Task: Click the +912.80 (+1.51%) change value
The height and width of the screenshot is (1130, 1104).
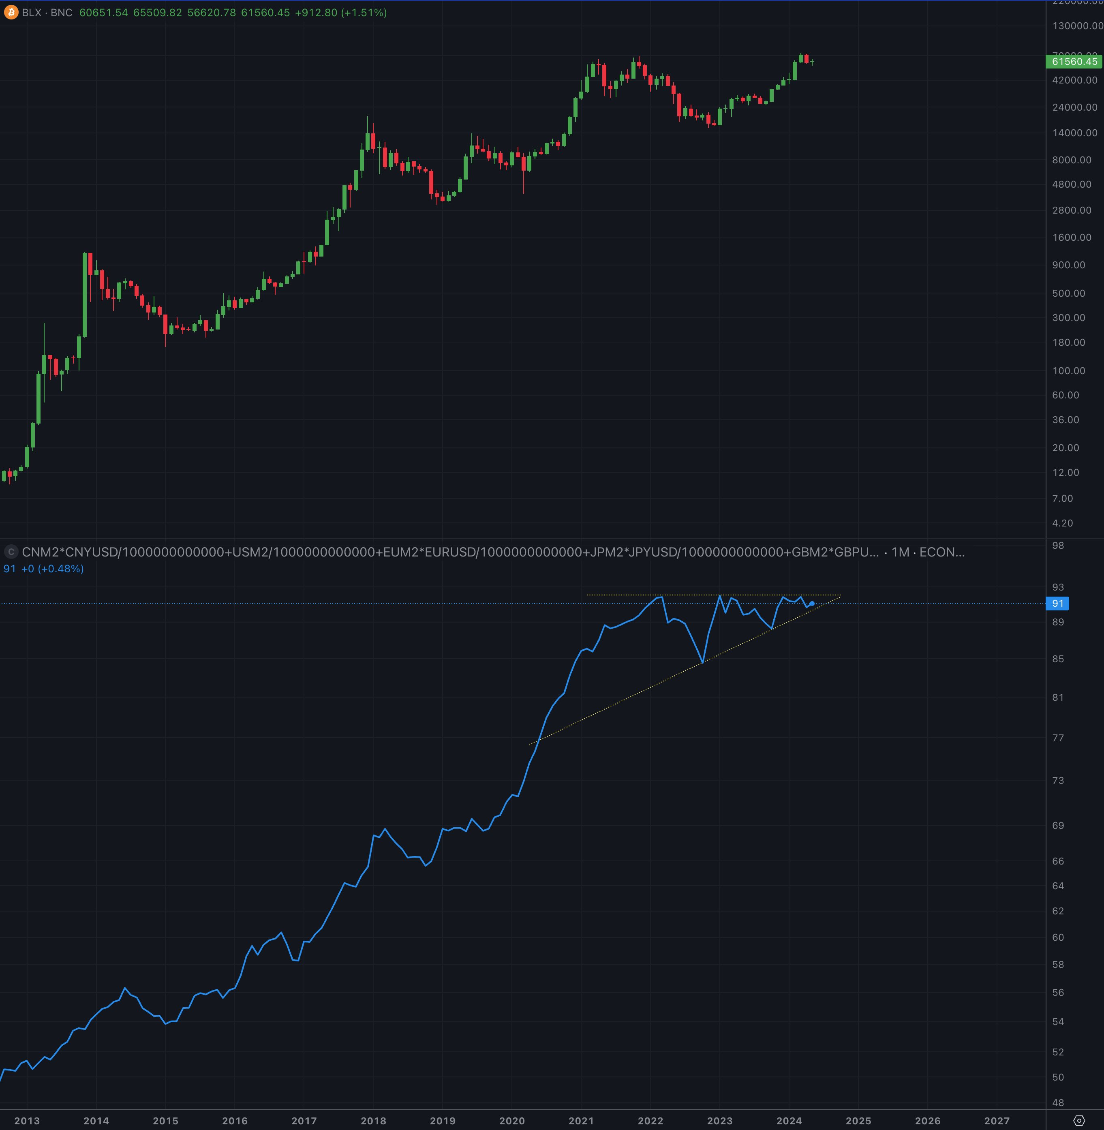Action: (340, 13)
